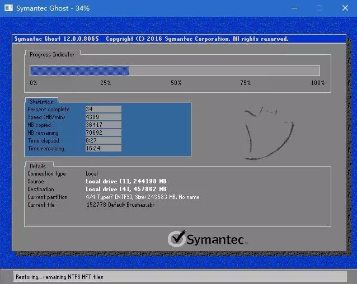Click the Restoring status bar message

(x=59, y=277)
